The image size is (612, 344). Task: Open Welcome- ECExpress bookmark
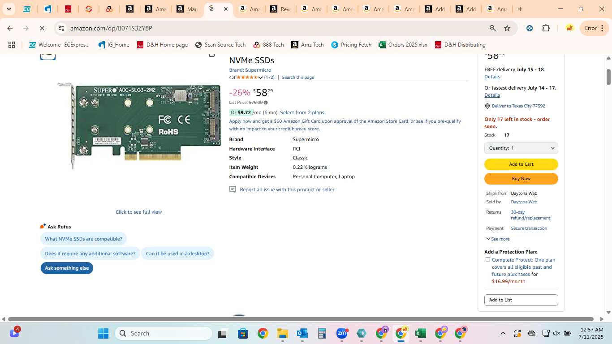[59, 45]
